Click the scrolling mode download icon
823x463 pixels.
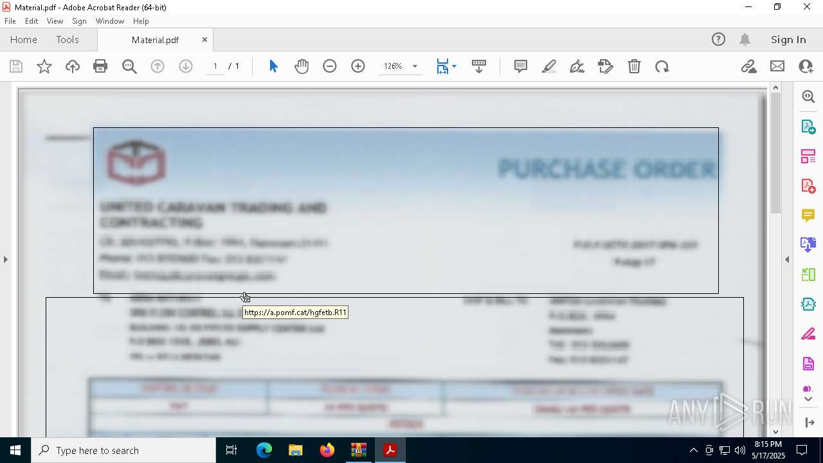479,66
